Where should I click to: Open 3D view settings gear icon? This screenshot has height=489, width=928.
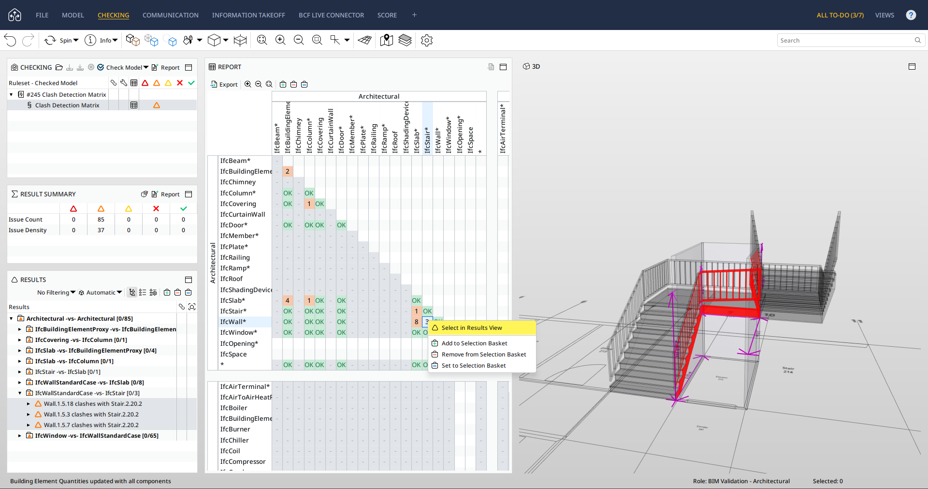(426, 40)
